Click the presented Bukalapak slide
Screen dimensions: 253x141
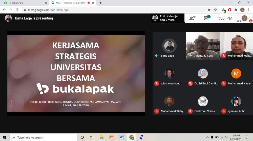pos(76,73)
